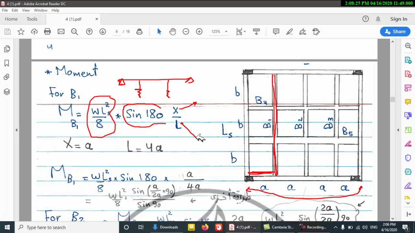Switch to the Tools tab
Viewport: 415px width, 233px height.
tap(32, 19)
